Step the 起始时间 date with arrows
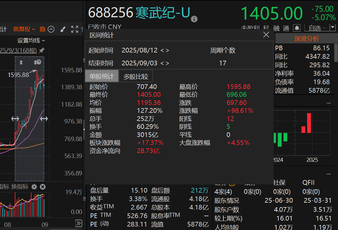 (165, 50)
